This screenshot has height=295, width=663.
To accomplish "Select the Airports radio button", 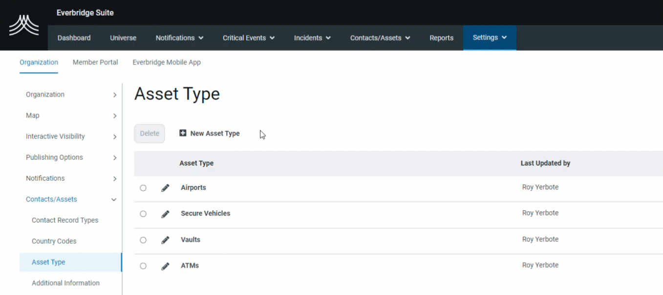I will [x=143, y=188].
